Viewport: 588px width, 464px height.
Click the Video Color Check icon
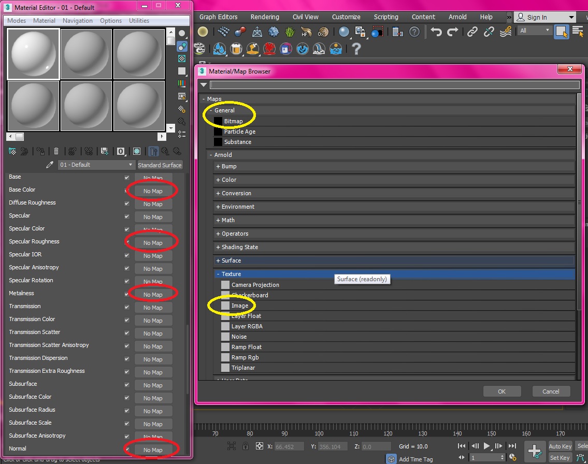(182, 83)
